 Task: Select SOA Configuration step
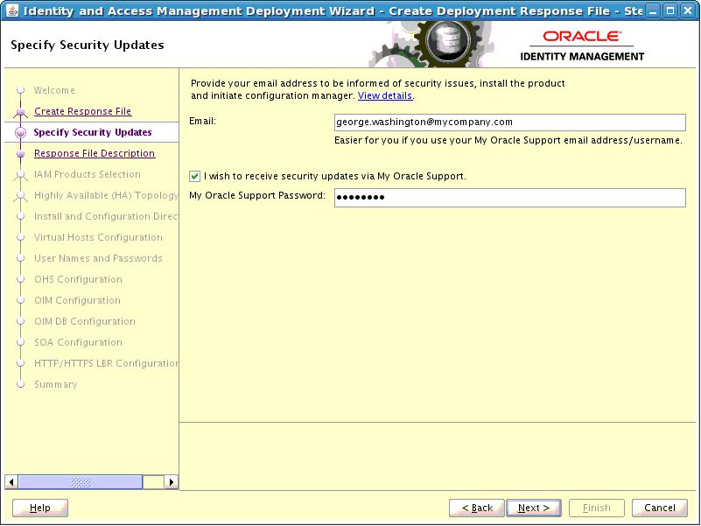point(78,342)
